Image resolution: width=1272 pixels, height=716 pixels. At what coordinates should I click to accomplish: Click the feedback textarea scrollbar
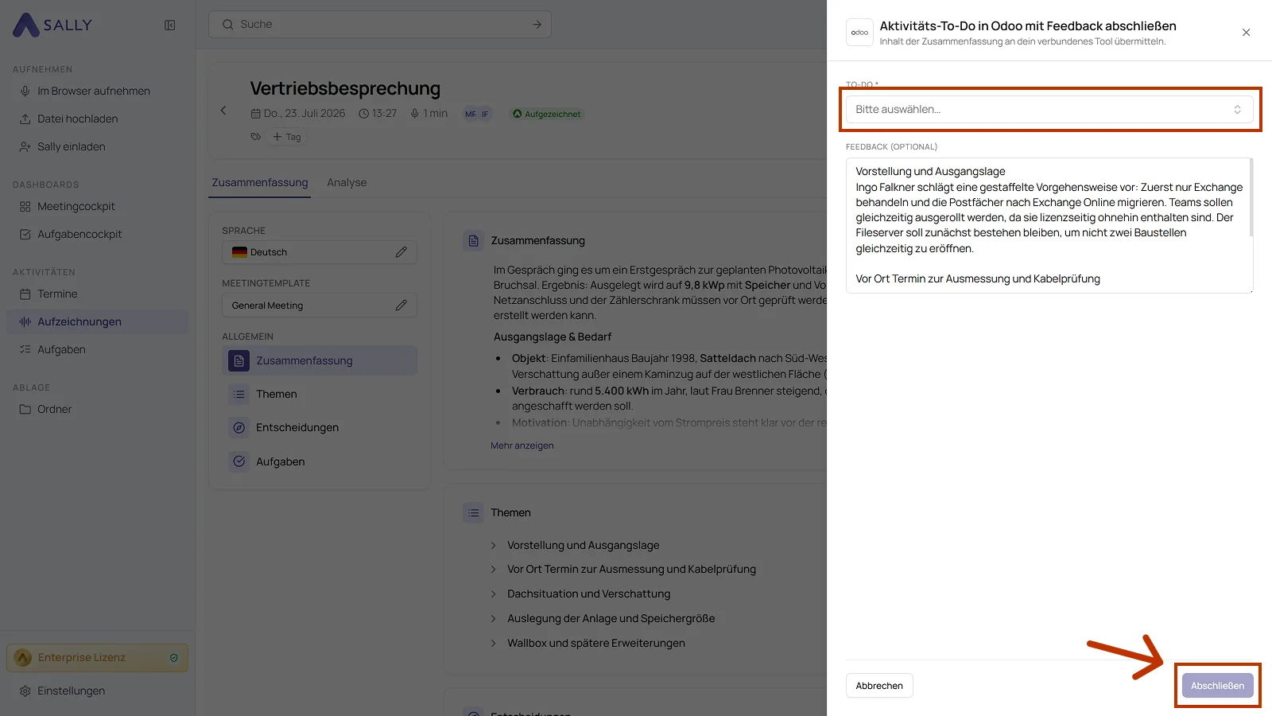(1251, 197)
